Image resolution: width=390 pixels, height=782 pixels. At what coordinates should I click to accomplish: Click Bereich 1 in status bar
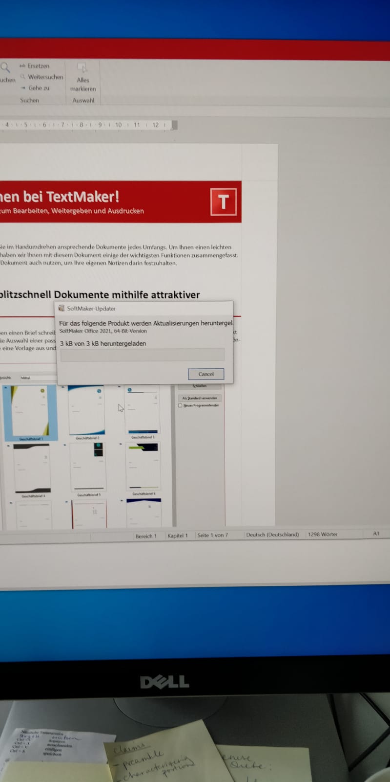(x=146, y=536)
